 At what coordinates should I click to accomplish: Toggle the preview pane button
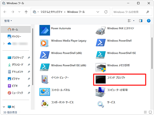(x=141, y=21)
